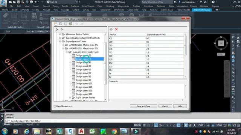This screenshot has height=135, width=241.
Task: Click the Cancel button
Action: 165,106
